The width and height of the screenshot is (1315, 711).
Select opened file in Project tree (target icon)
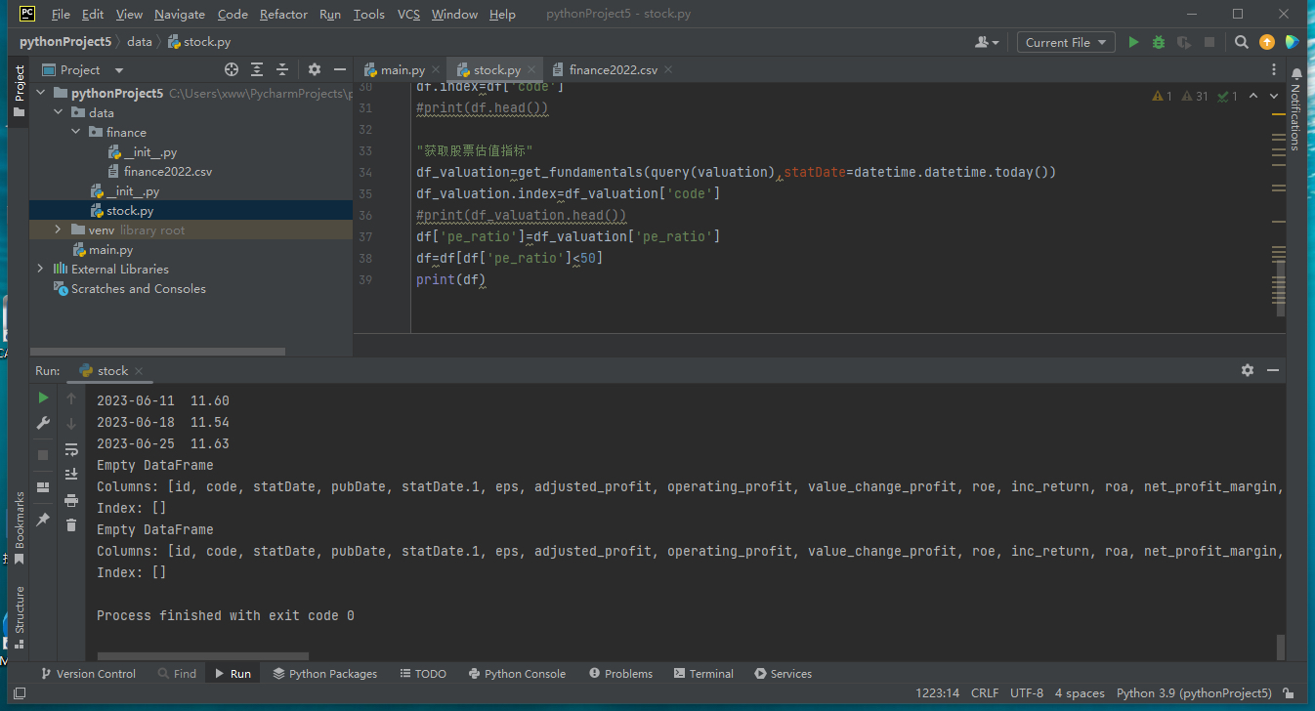tap(232, 69)
